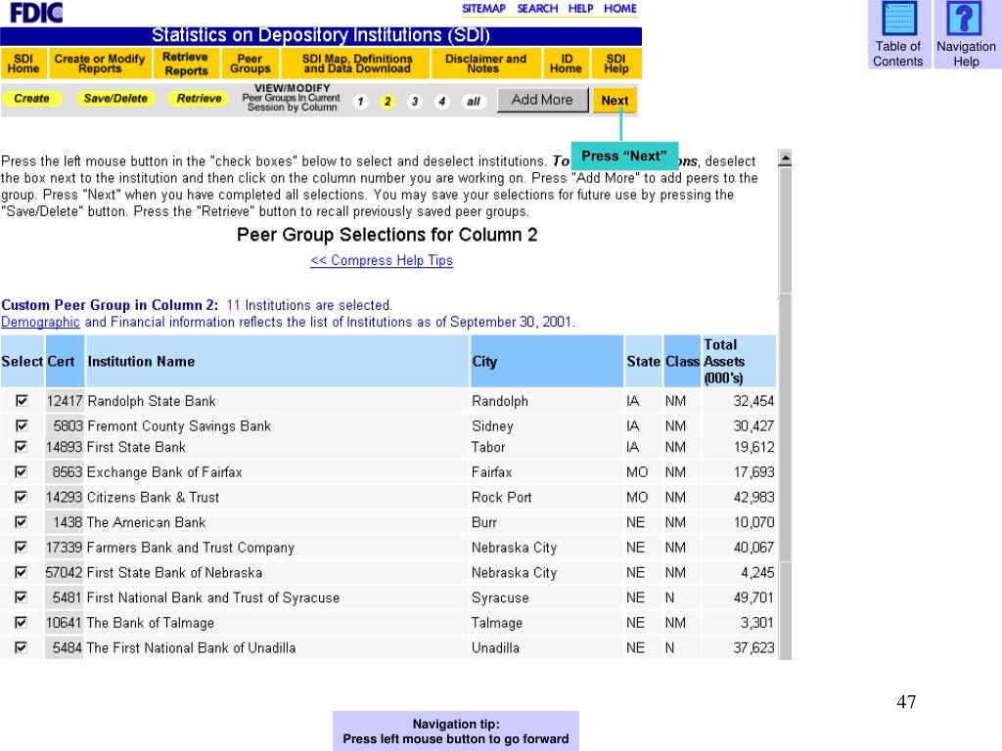The image size is (1002, 751).
Task: Click the Add More button
Action: 542,100
